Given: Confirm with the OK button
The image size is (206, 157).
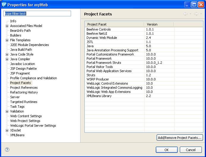Looking at the screenshot, I should [166, 150].
